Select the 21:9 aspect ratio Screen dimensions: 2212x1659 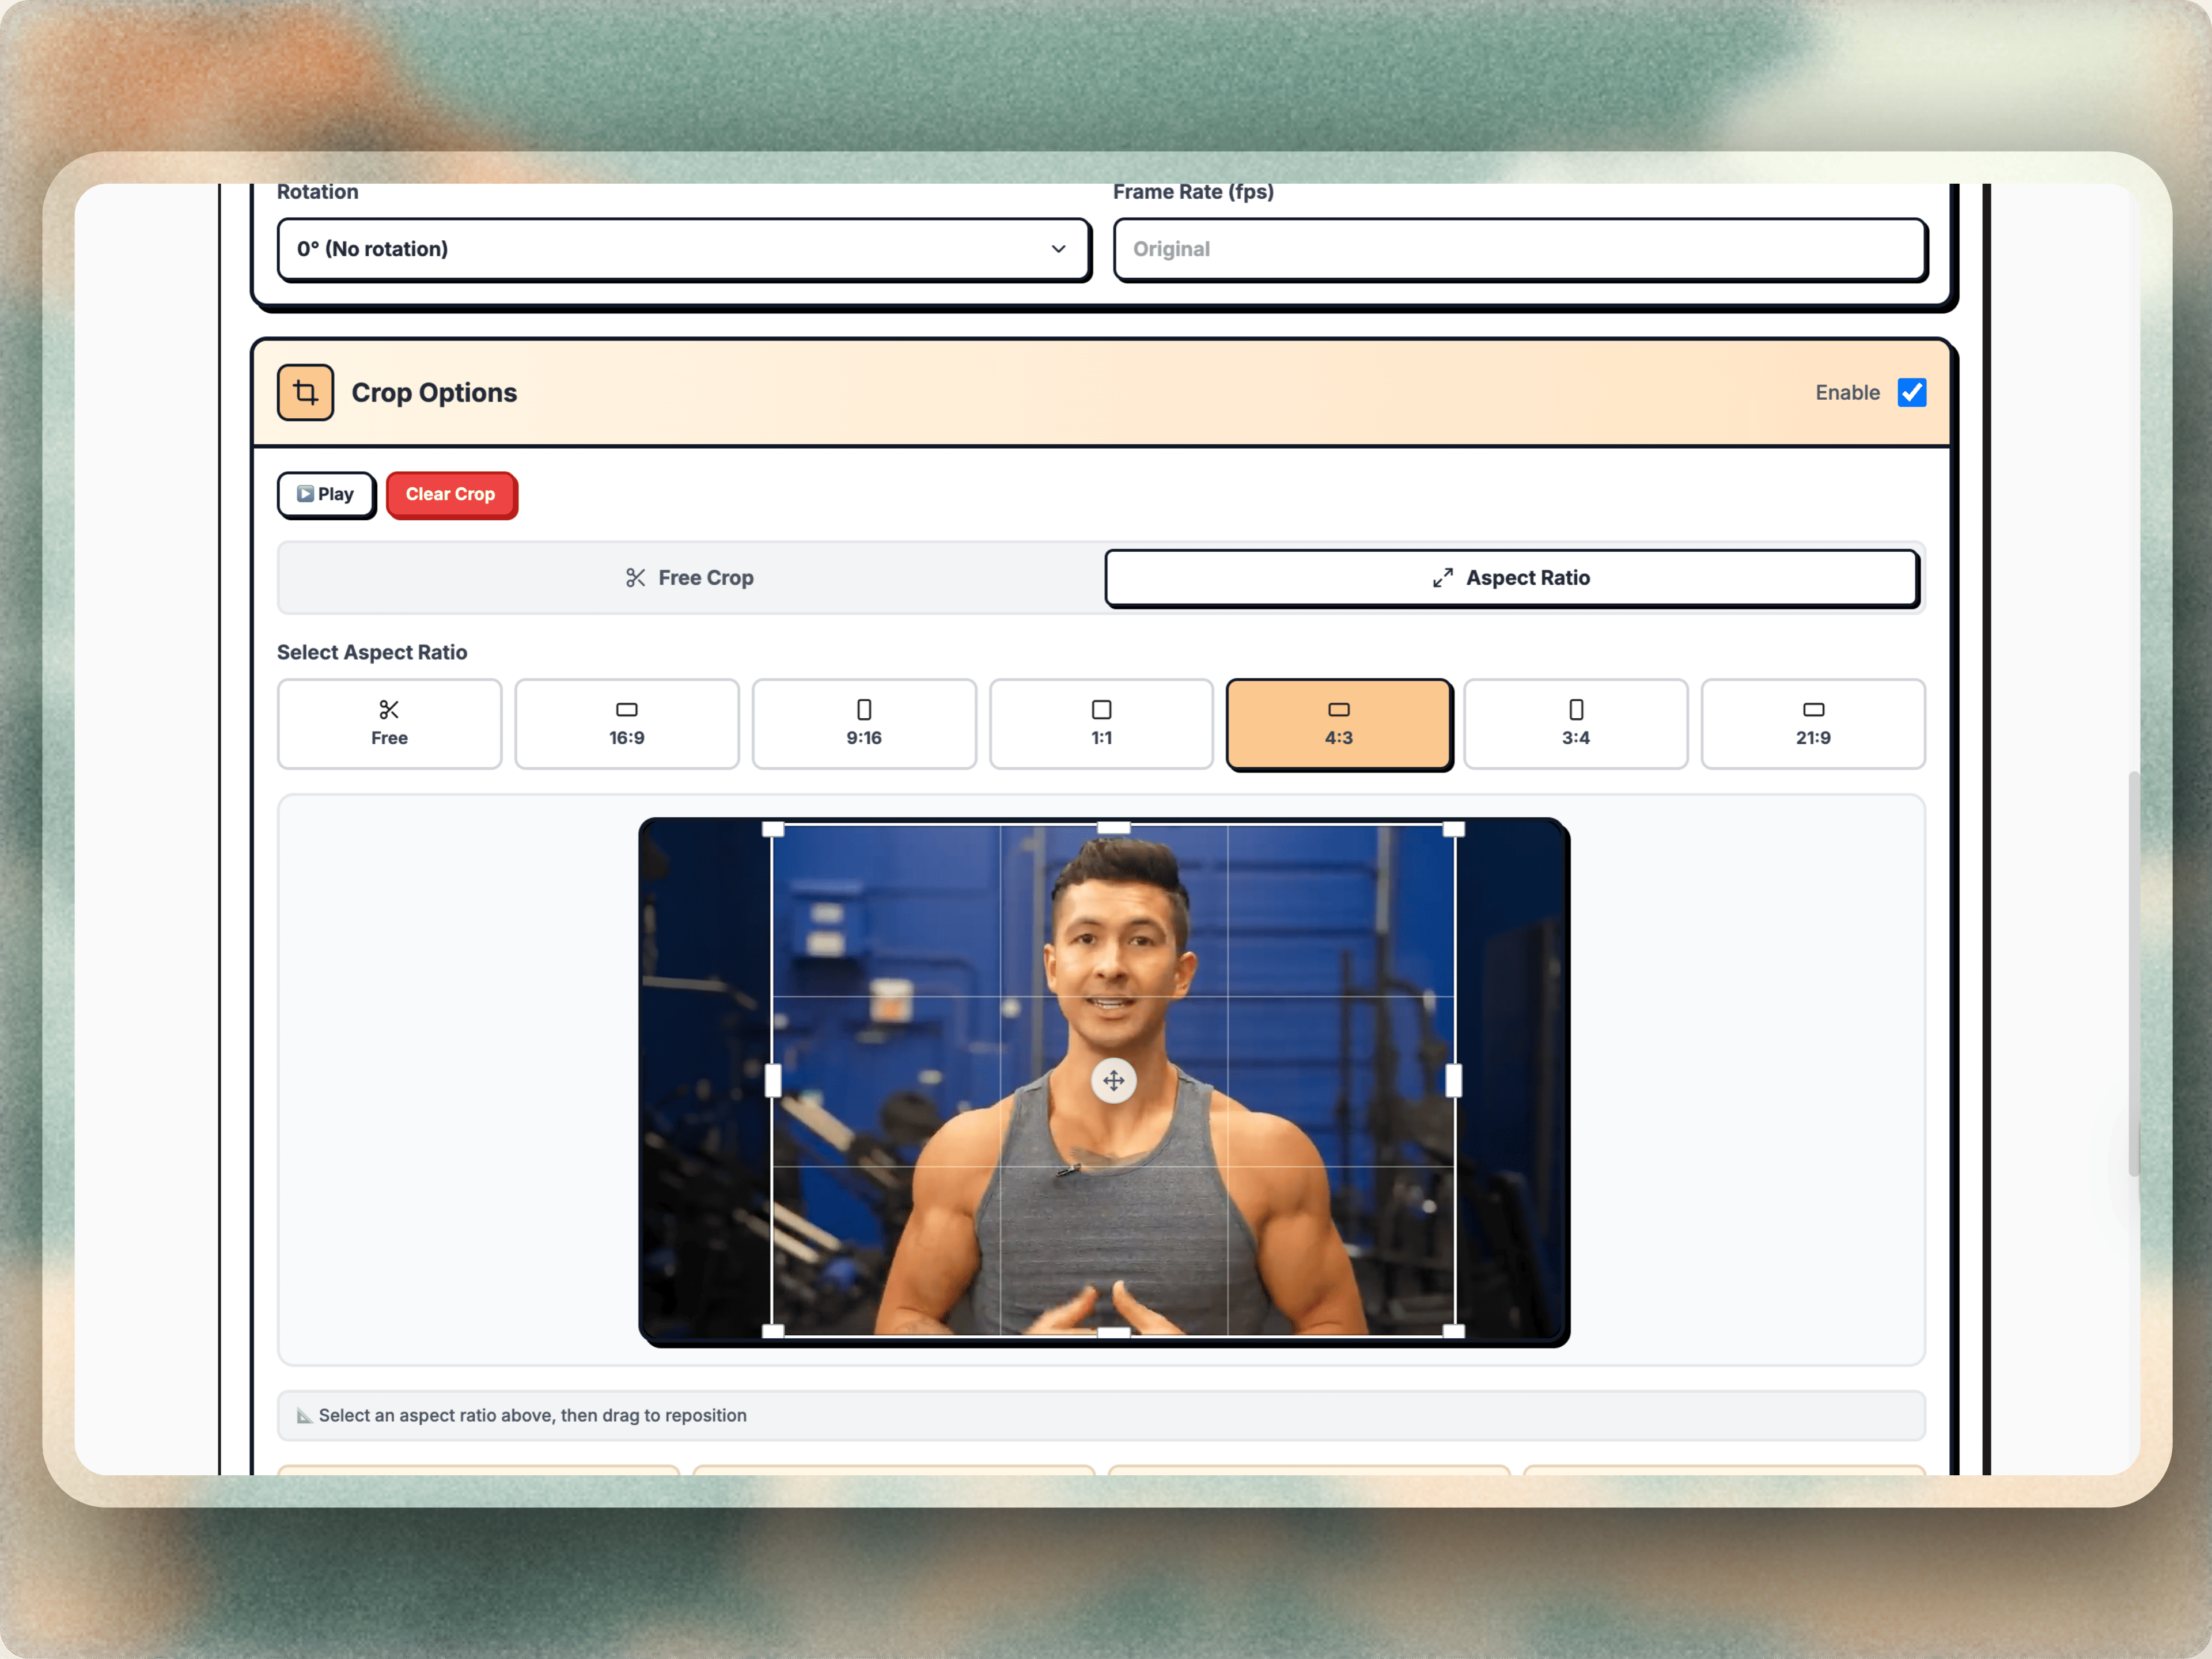click(1813, 724)
